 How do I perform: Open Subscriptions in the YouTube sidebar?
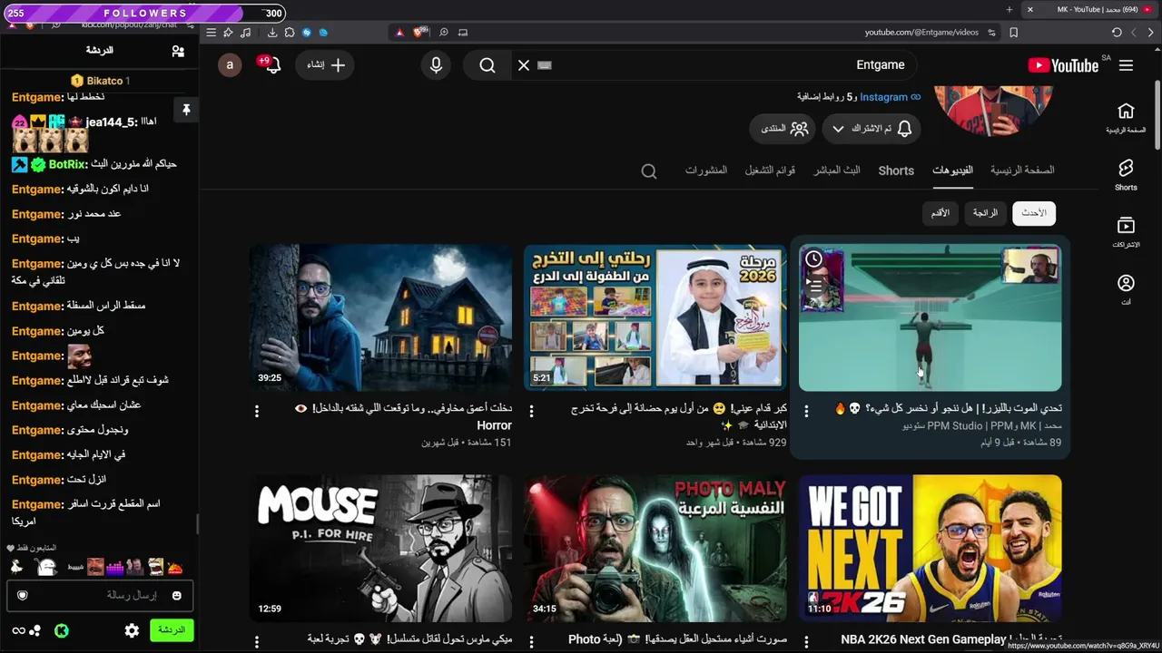[1126, 231]
